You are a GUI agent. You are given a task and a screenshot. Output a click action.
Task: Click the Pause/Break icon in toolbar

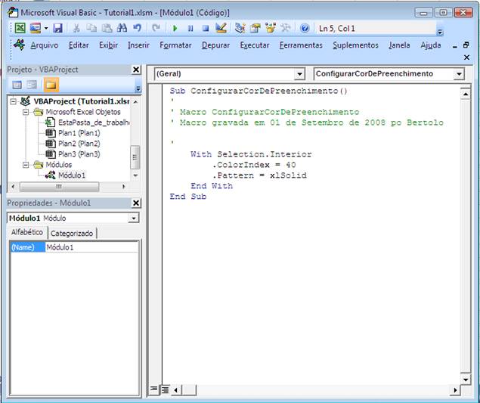pos(190,28)
